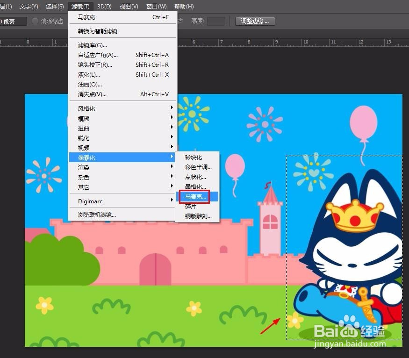
Task: Open the 窗口(W) menu
Action: pyautogui.click(x=156, y=6)
